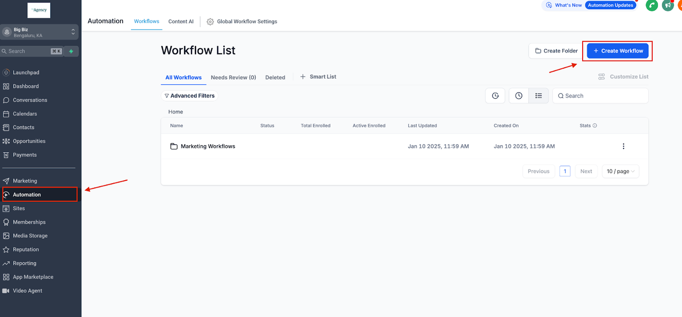
Task: Open Global Workflow Settings gear
Action: click(210, 21)
